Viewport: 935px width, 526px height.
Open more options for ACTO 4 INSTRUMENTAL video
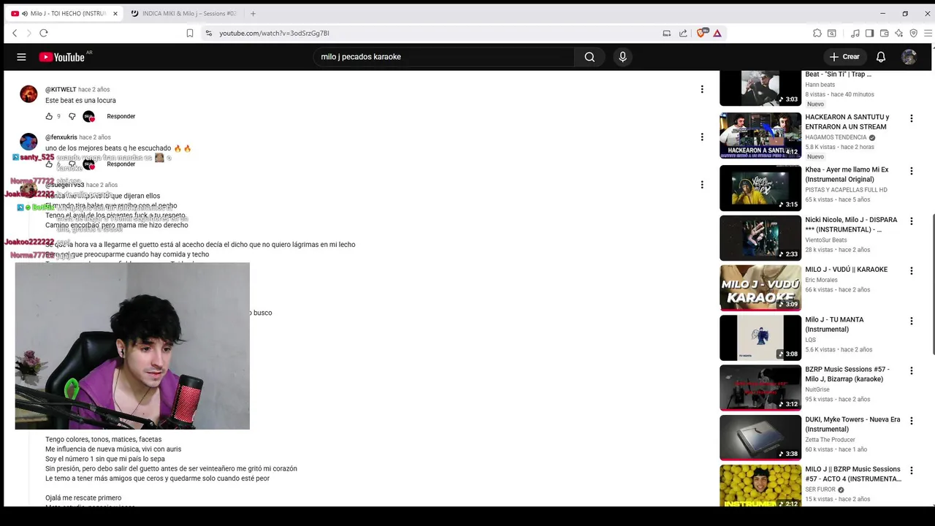pos(911,470)
